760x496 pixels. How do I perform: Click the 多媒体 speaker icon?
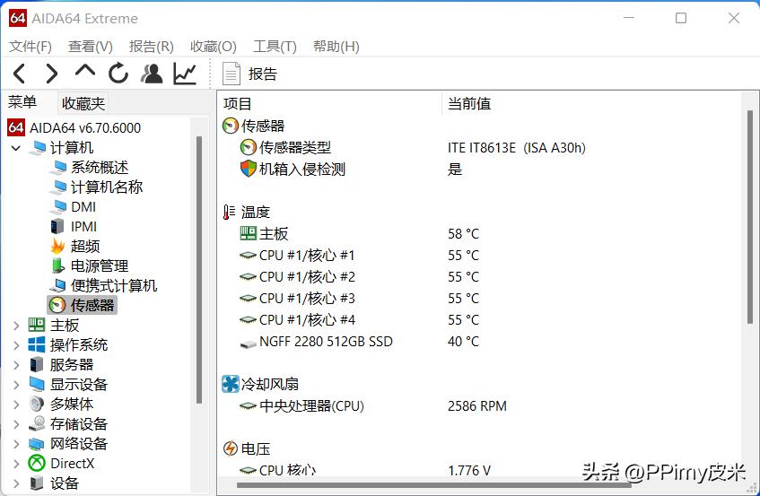pyautogui.click(x=37, y=404)
